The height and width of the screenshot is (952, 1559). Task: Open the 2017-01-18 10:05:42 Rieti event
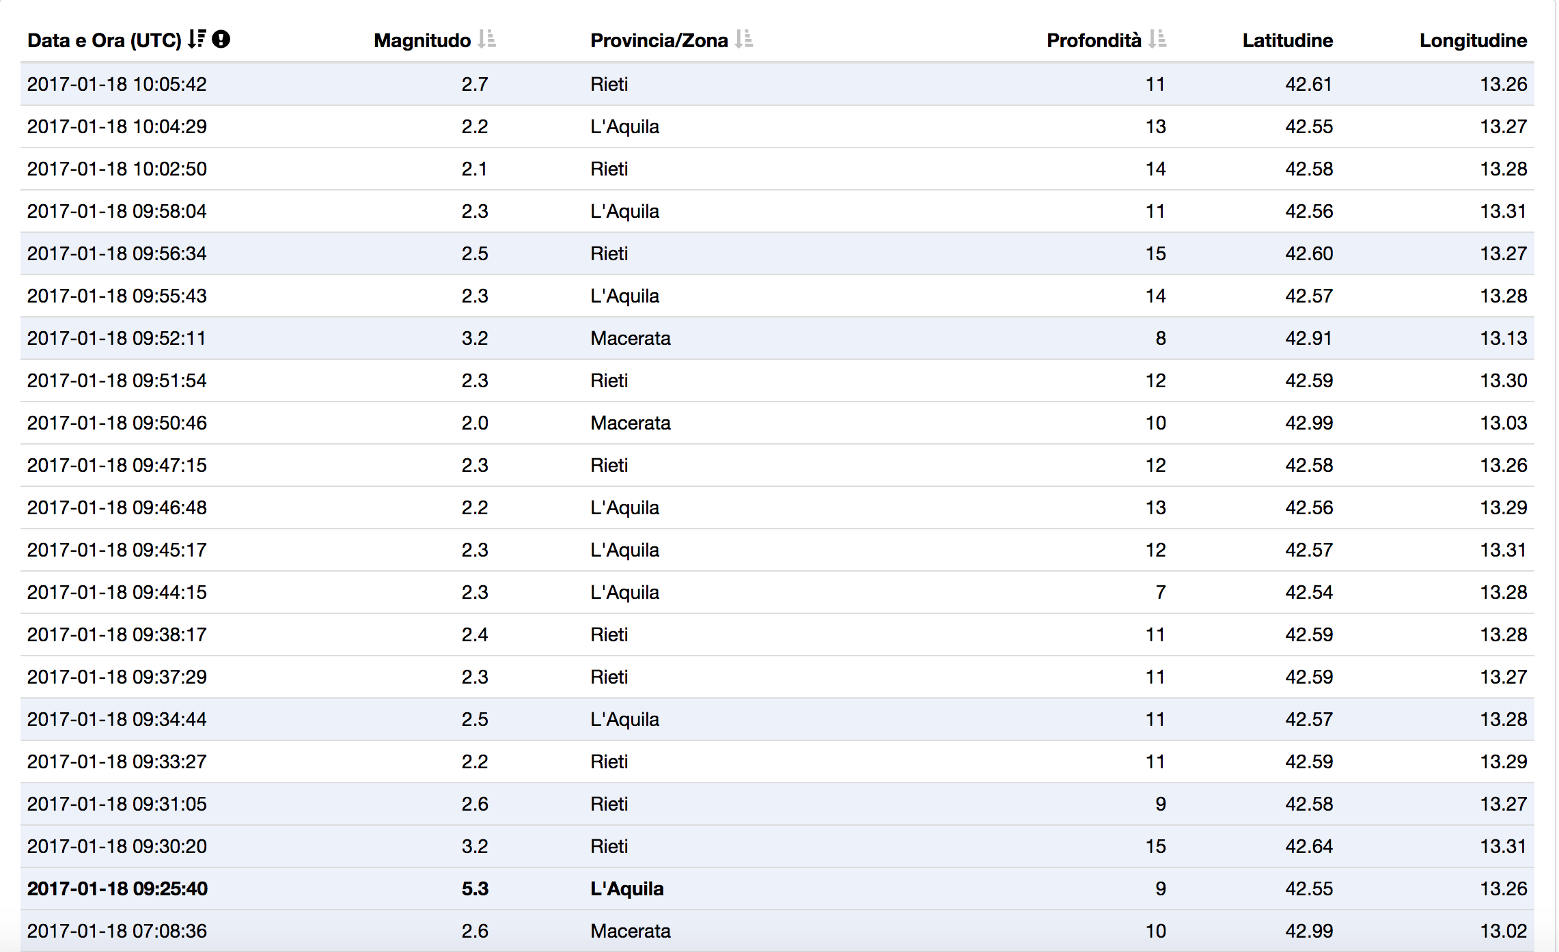pos(777,84)
